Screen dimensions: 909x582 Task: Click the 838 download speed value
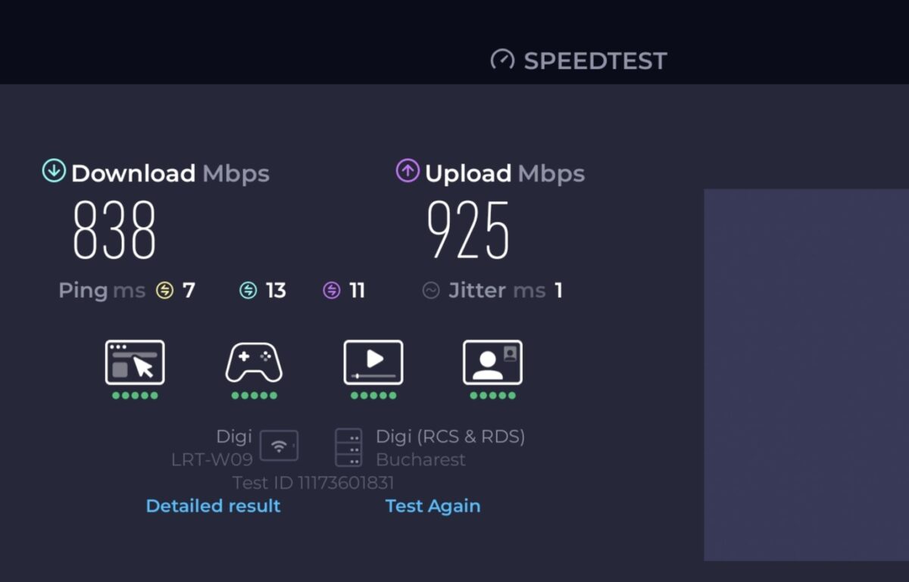(x=114, y=231)
